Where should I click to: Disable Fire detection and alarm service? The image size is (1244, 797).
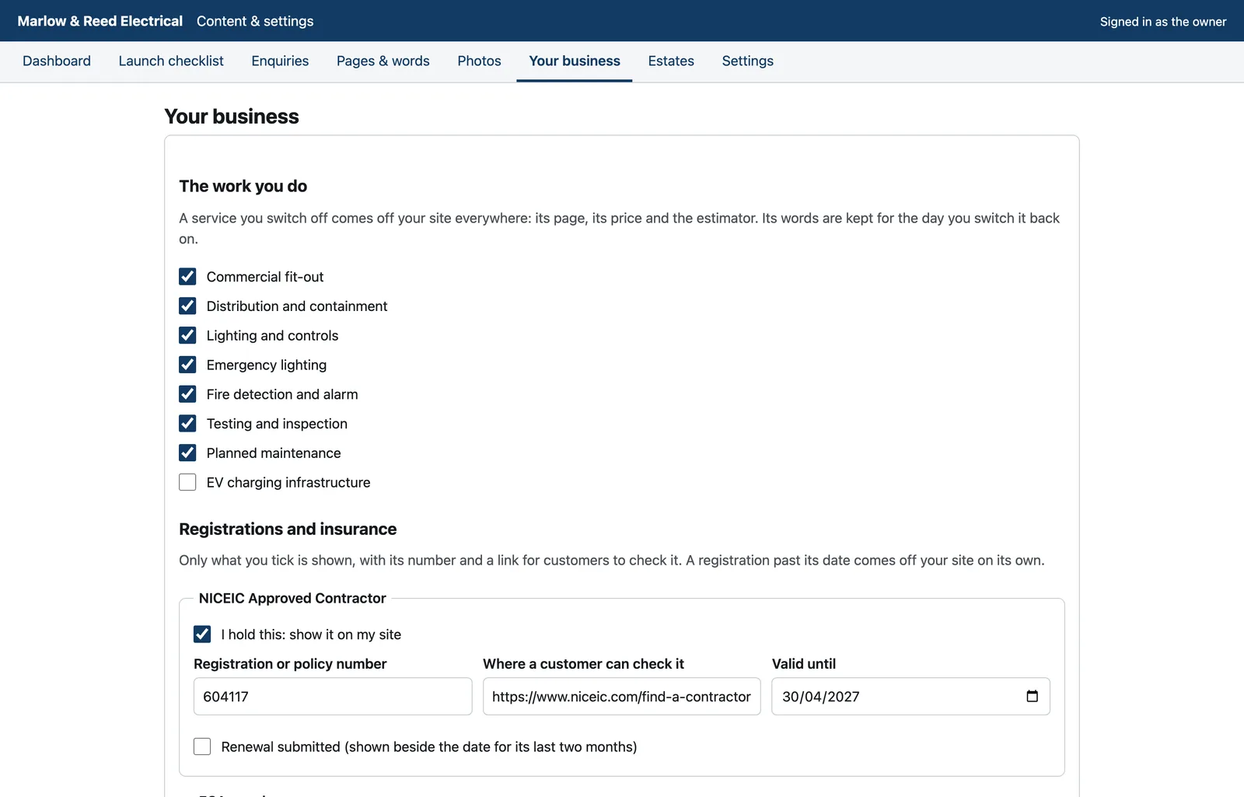coord(187,394)
